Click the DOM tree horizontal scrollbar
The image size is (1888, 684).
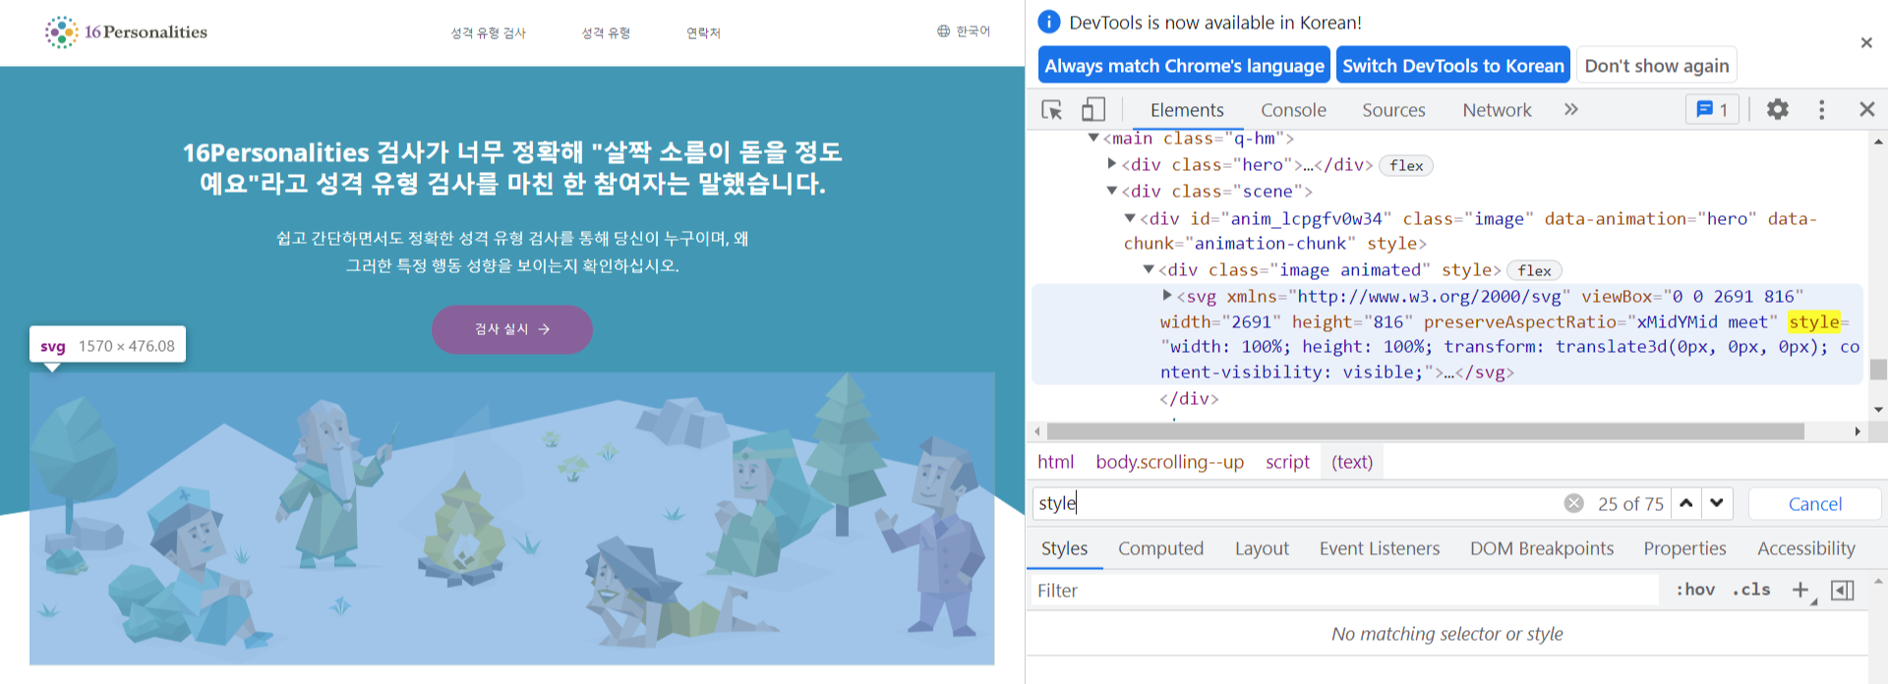click(x=1425, y=431)
